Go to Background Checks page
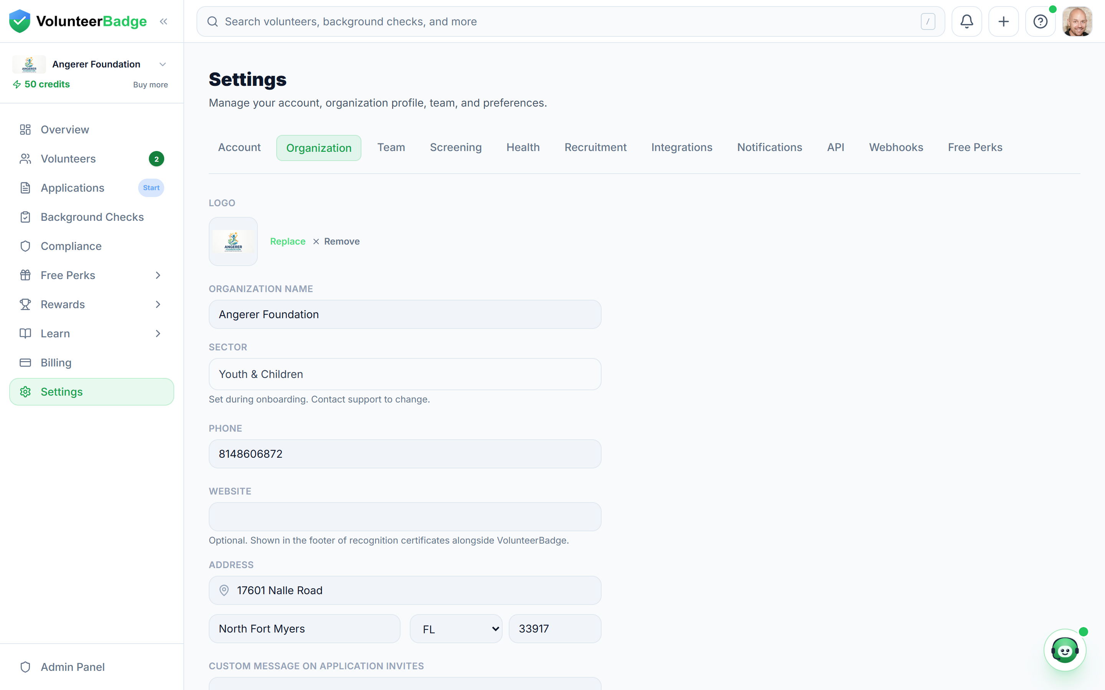This screenshot has width=1105, height=690. click(x=91, y=217)
